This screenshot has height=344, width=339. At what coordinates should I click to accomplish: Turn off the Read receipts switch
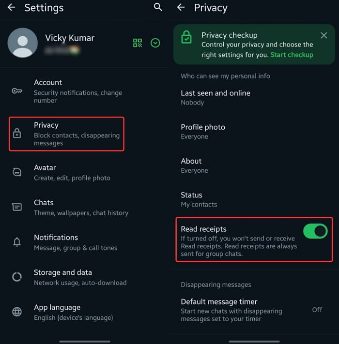(315, 231)
